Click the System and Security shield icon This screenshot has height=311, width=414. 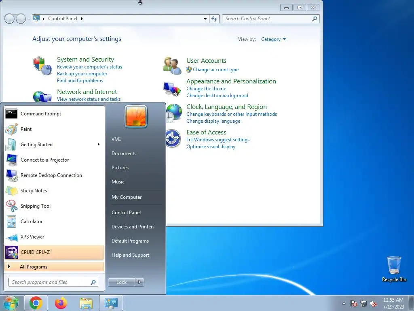[x=42, y=66]
